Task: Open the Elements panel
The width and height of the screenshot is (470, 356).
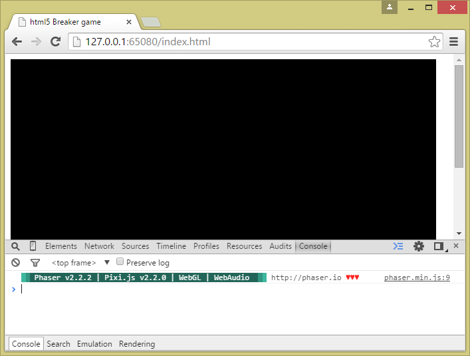Action: click(x=61, y=246)
